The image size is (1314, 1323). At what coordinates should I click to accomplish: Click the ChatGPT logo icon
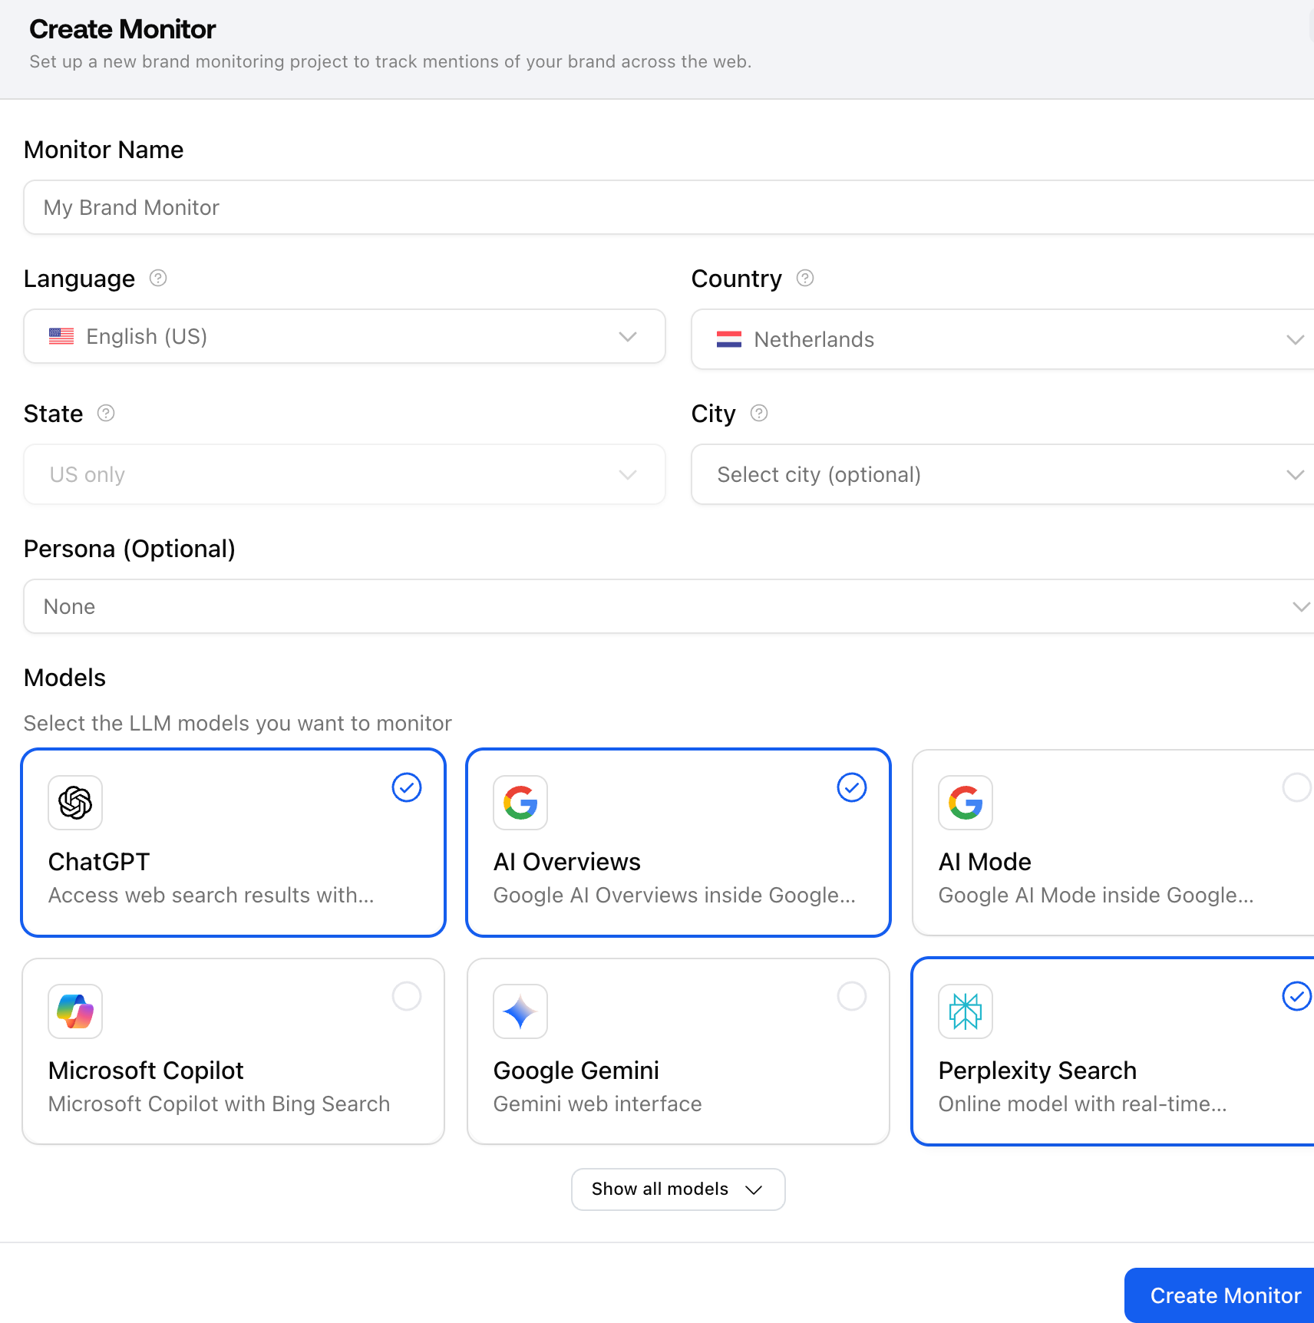[75, 803]
